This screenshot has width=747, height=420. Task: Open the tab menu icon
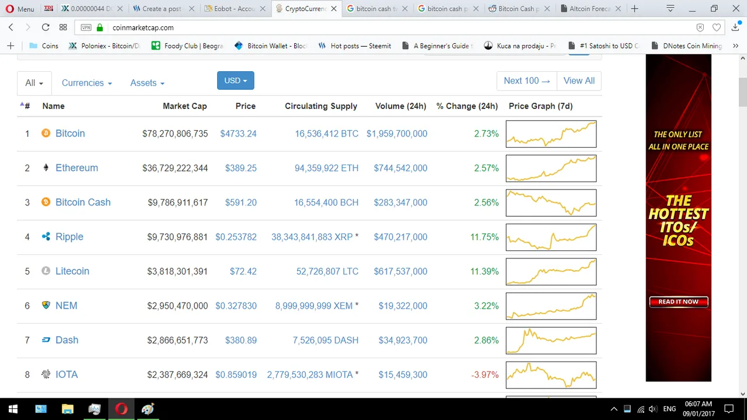(671, 9)
